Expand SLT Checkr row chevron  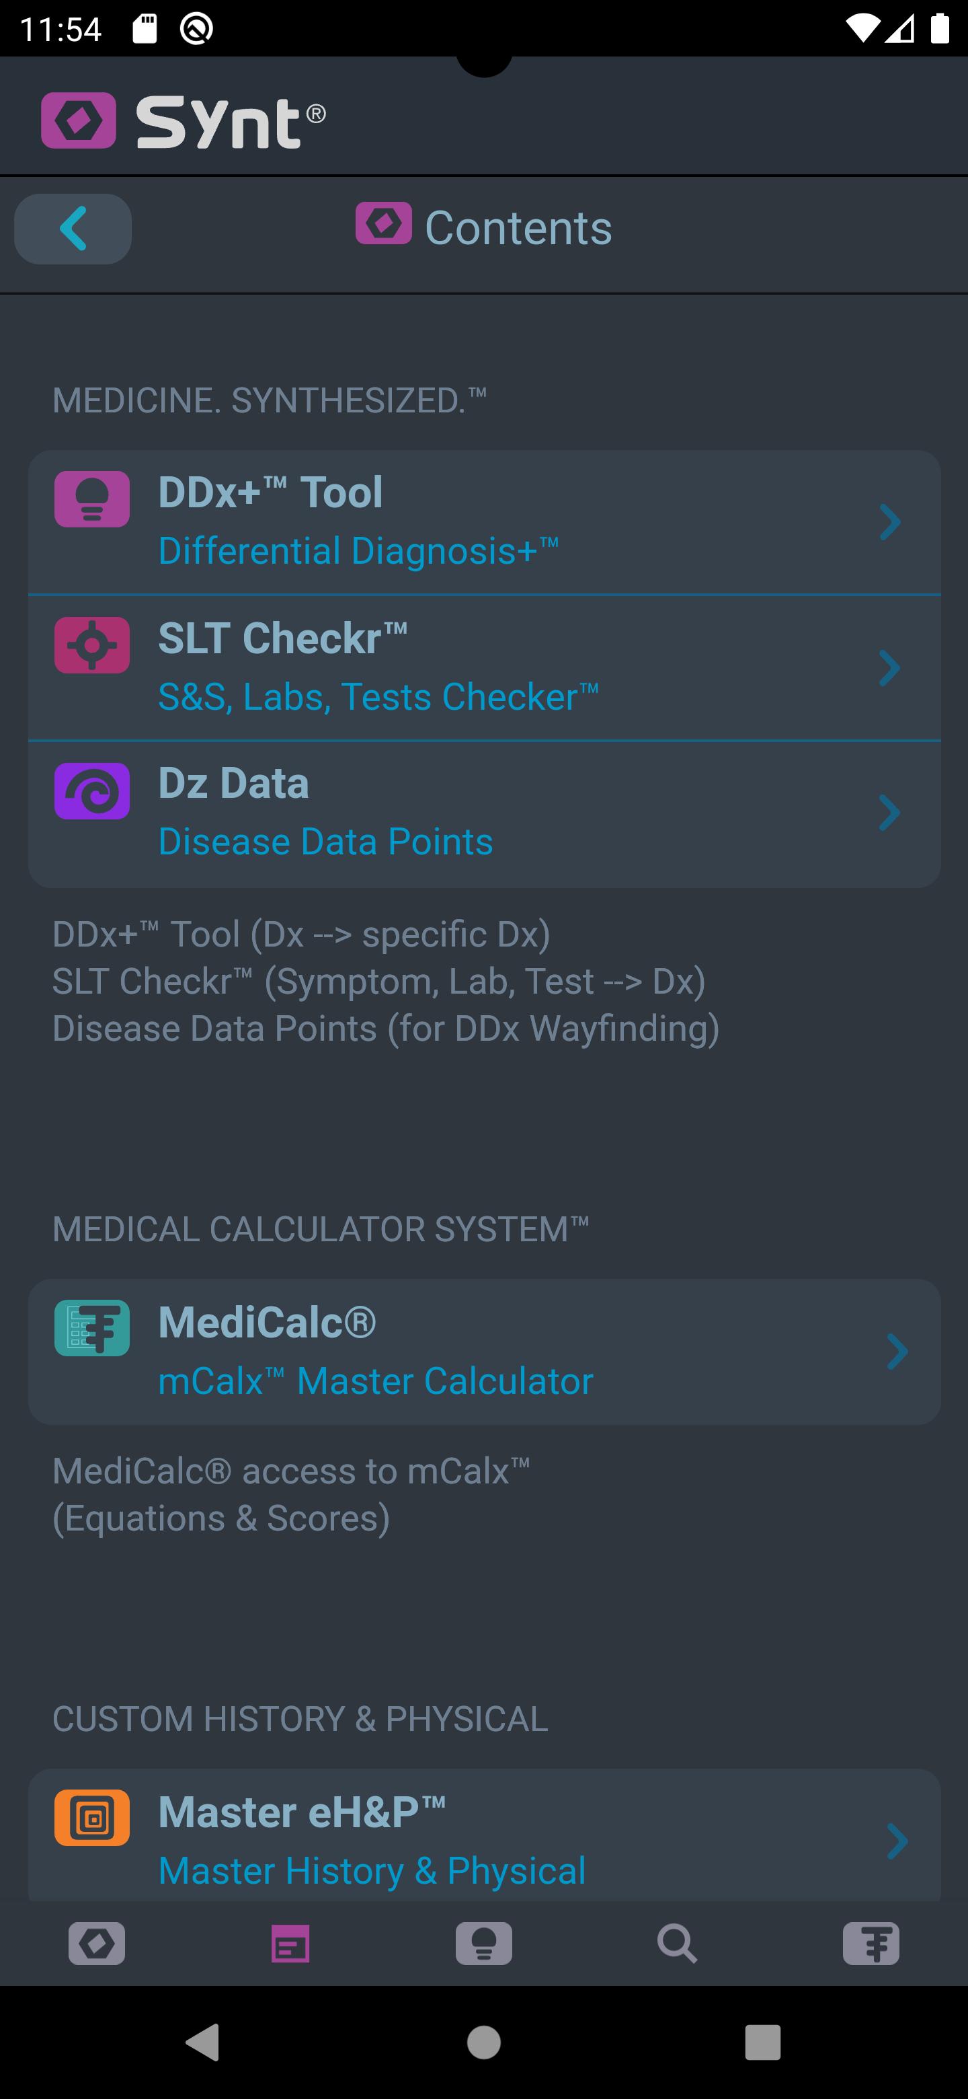click(x=890, y=668)
